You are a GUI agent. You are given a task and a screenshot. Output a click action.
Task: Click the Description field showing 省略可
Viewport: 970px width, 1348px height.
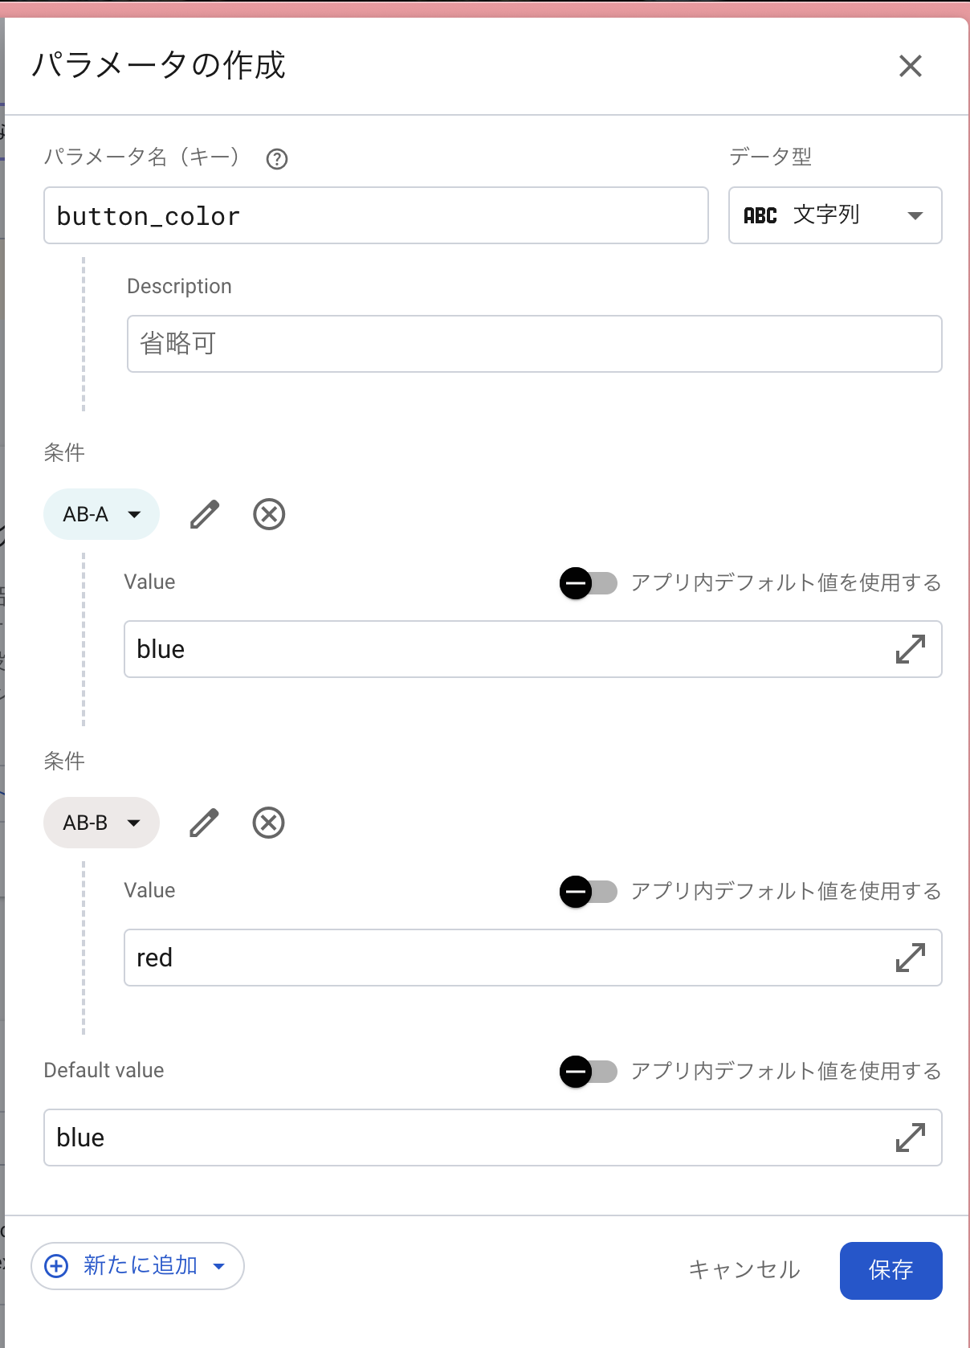533,344
